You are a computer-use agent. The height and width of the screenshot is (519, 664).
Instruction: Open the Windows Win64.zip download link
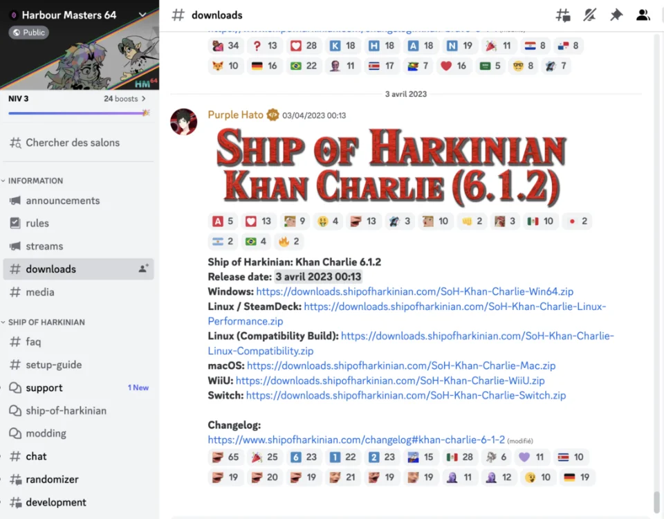click(x=414, y=291)
